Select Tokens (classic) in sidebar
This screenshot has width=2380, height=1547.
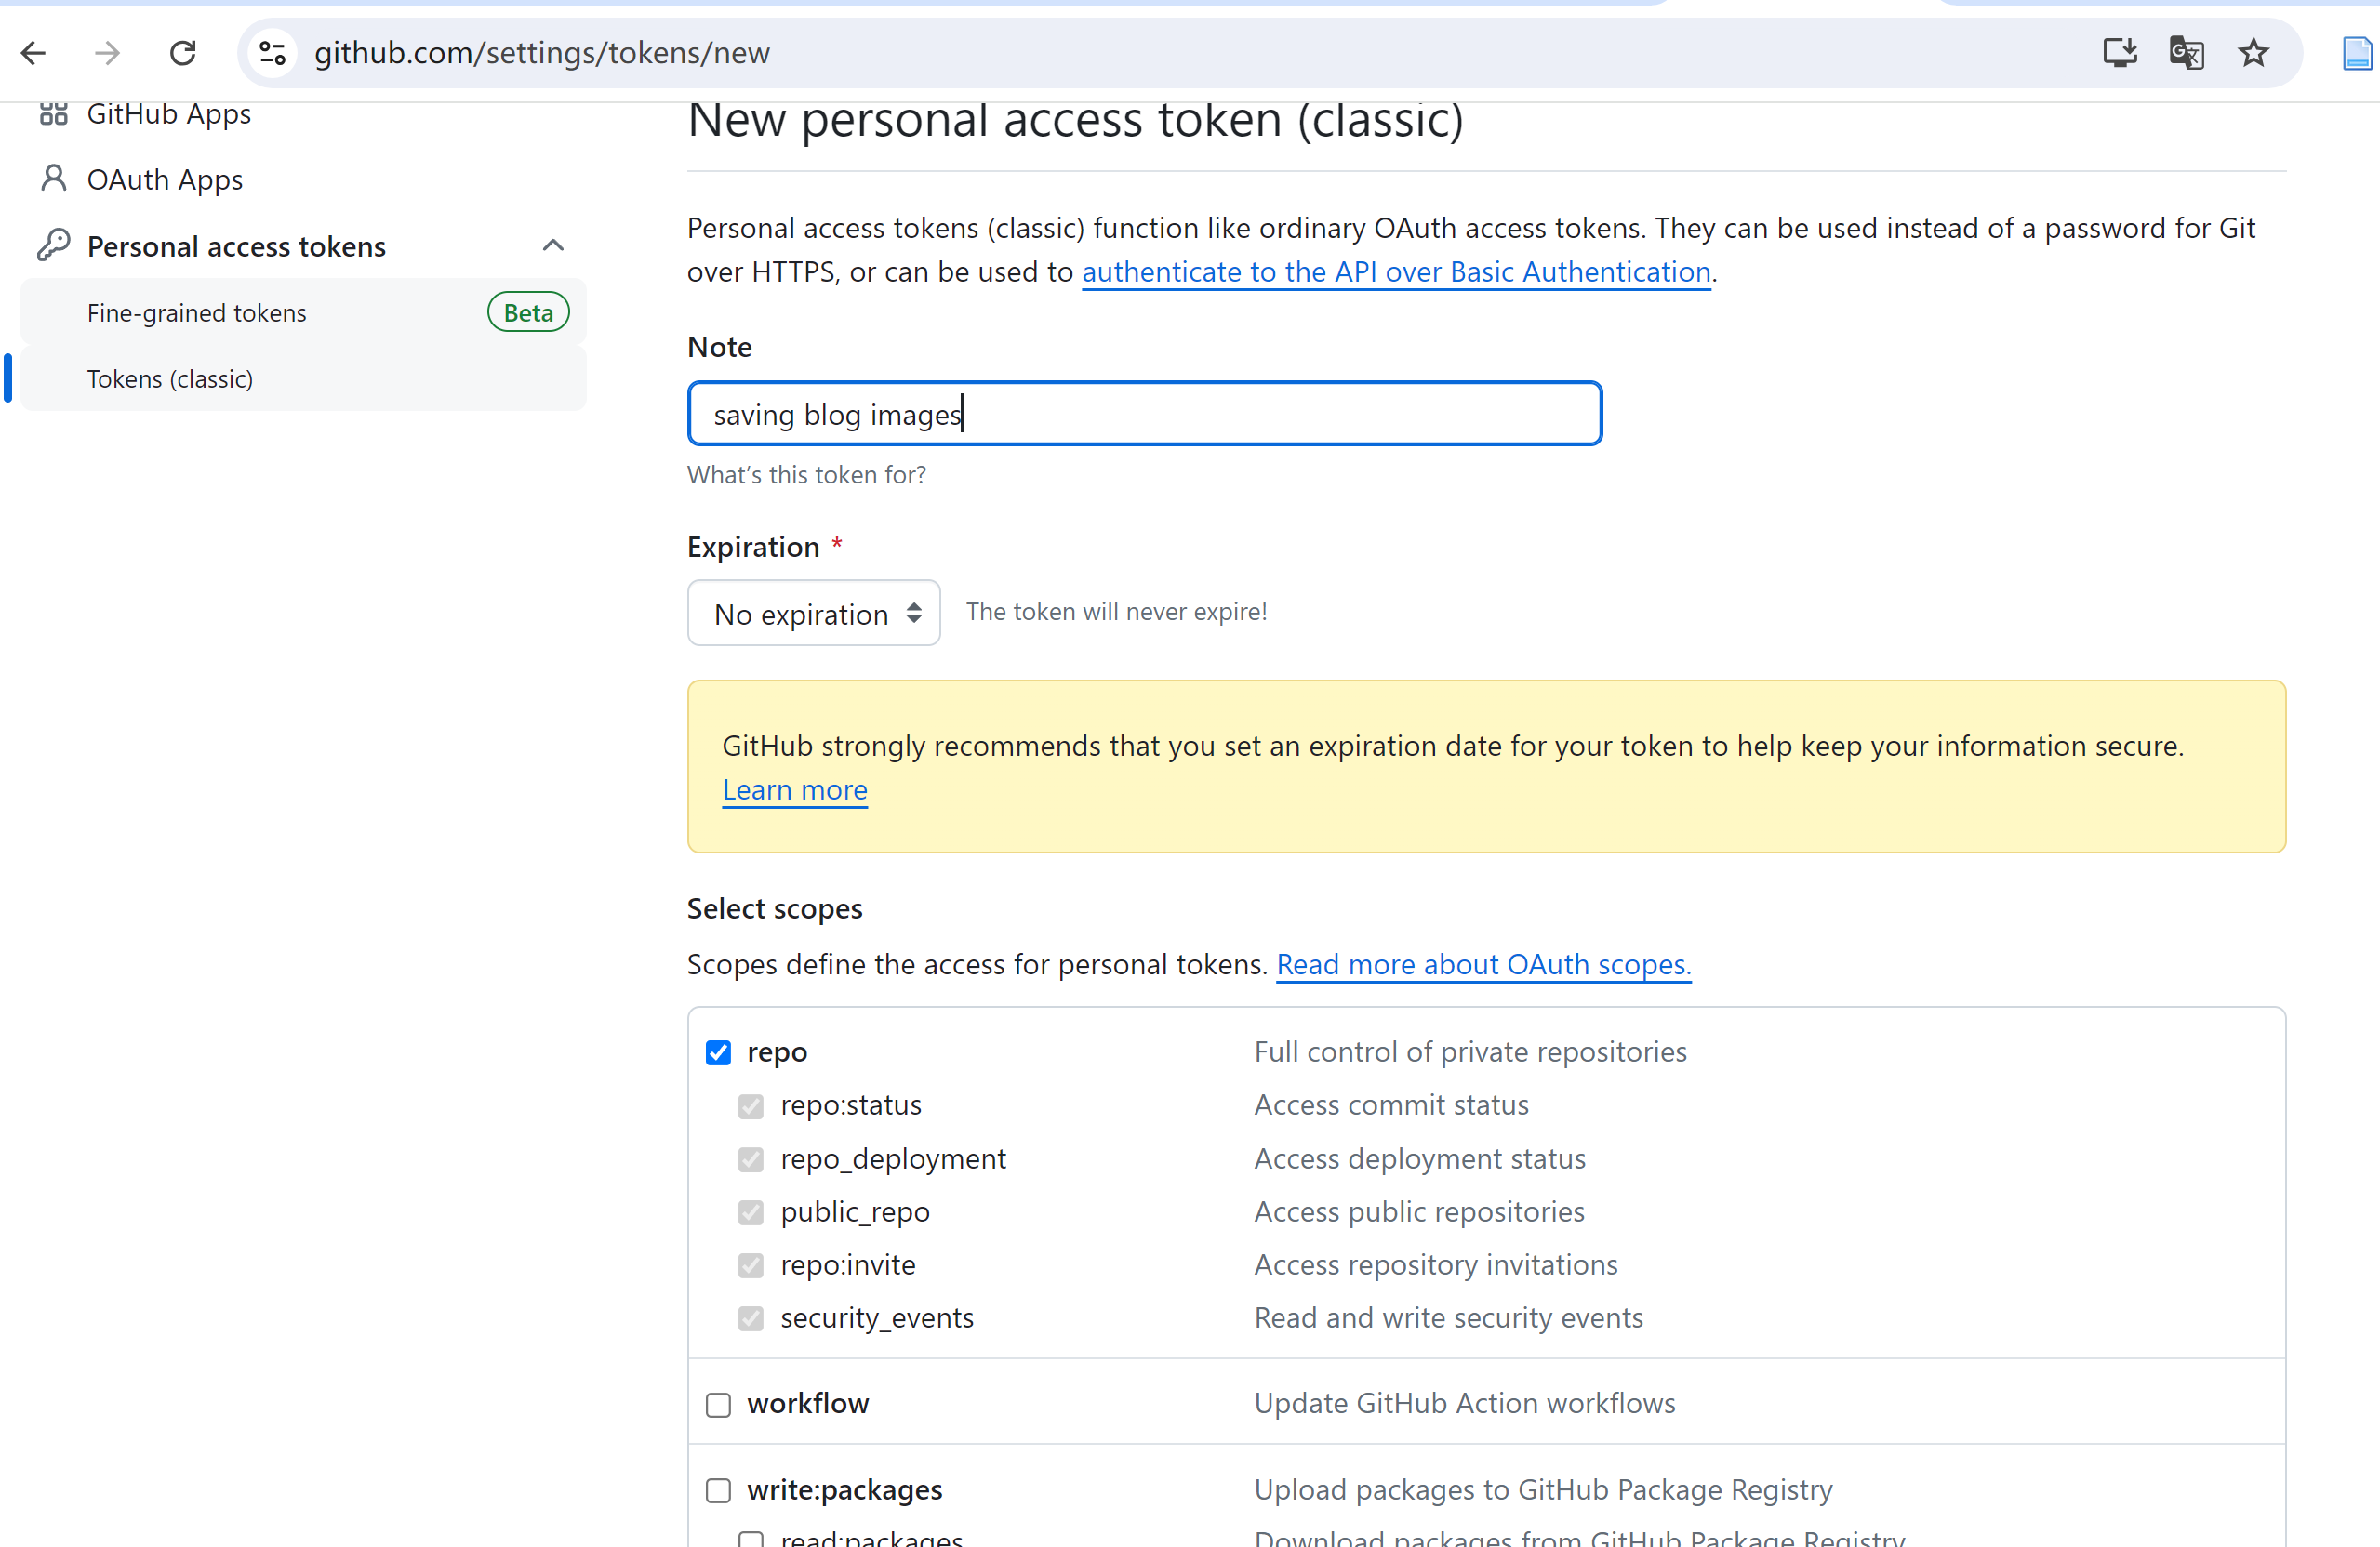170,377
